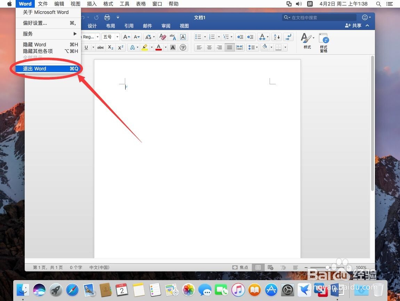Open Safari from the Dock
This screenshot has height=301, width=400.
(72, 290)
